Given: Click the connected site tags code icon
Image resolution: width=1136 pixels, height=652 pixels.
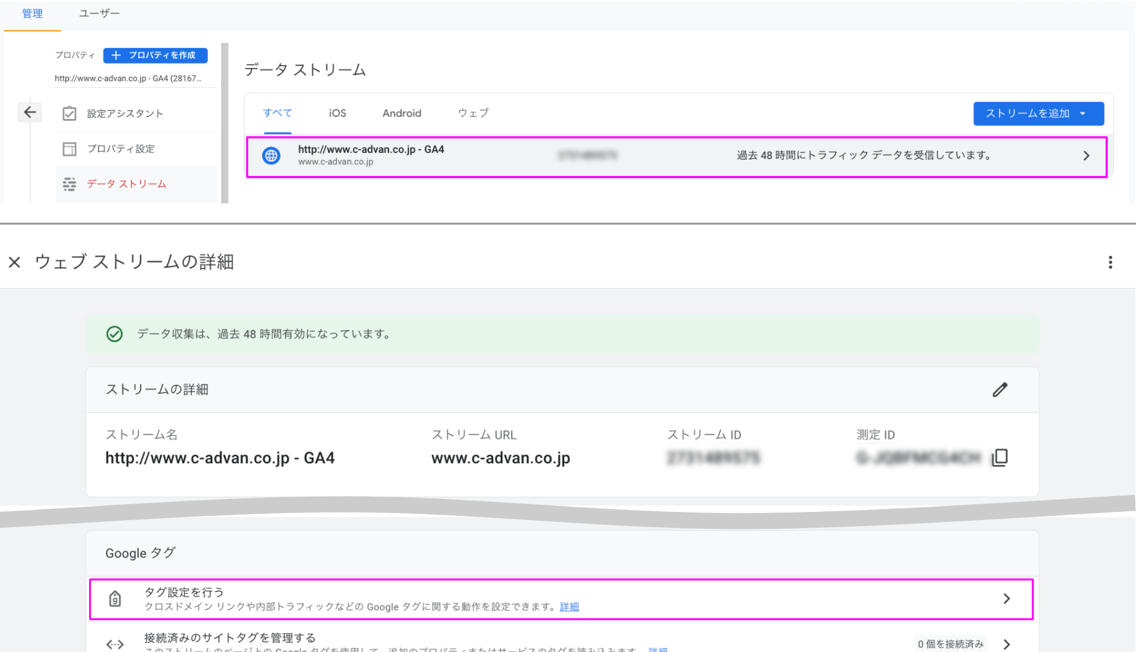Looking at the screenshot, I should coord(115,644).
